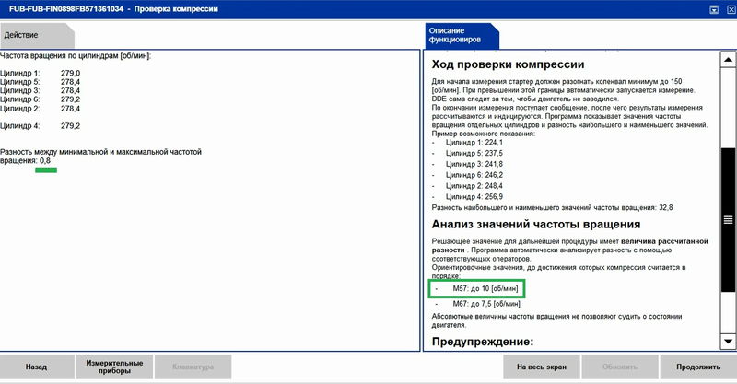Open the Действие tab
Image resolution: width=737 pixels, height=384 pixels.
pyautogui.click(x=22, y=34)
